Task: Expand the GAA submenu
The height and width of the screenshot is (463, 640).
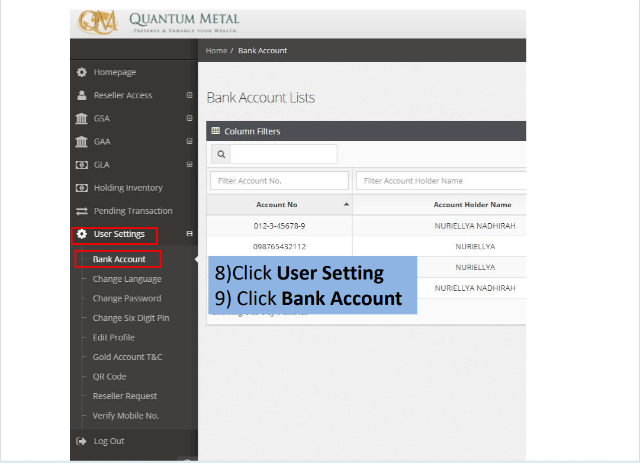Action: pyautogui.click(x=189, y=142)
